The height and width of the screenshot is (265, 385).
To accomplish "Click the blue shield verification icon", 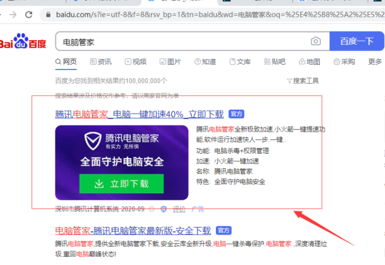I will click(x=164, y=209).
